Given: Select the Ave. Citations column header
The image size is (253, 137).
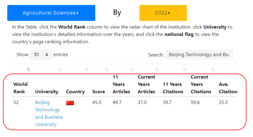Looking at the screenshot, I should [228, 88].
